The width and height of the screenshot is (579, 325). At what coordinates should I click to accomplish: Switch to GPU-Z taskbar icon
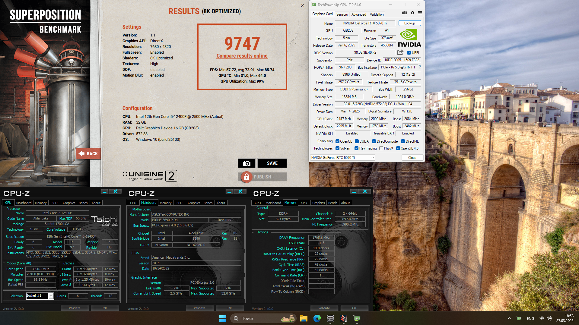point(357,318)
